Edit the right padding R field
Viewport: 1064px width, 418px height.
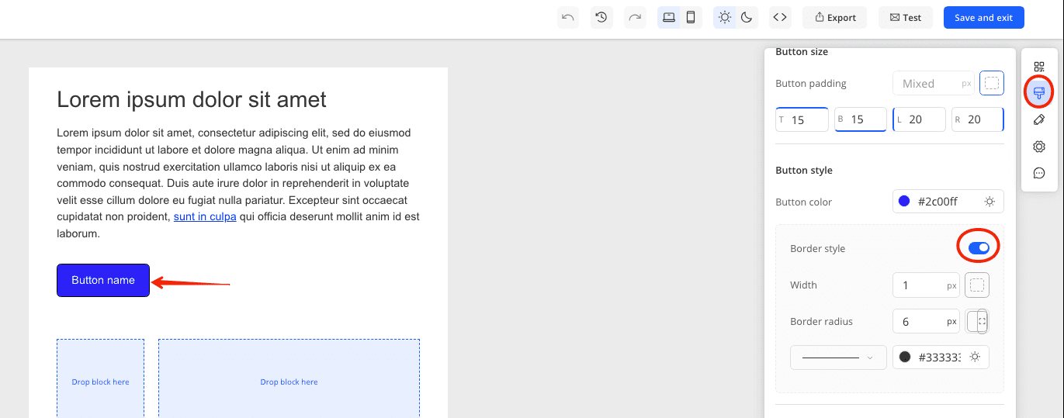tap(978, 119)
